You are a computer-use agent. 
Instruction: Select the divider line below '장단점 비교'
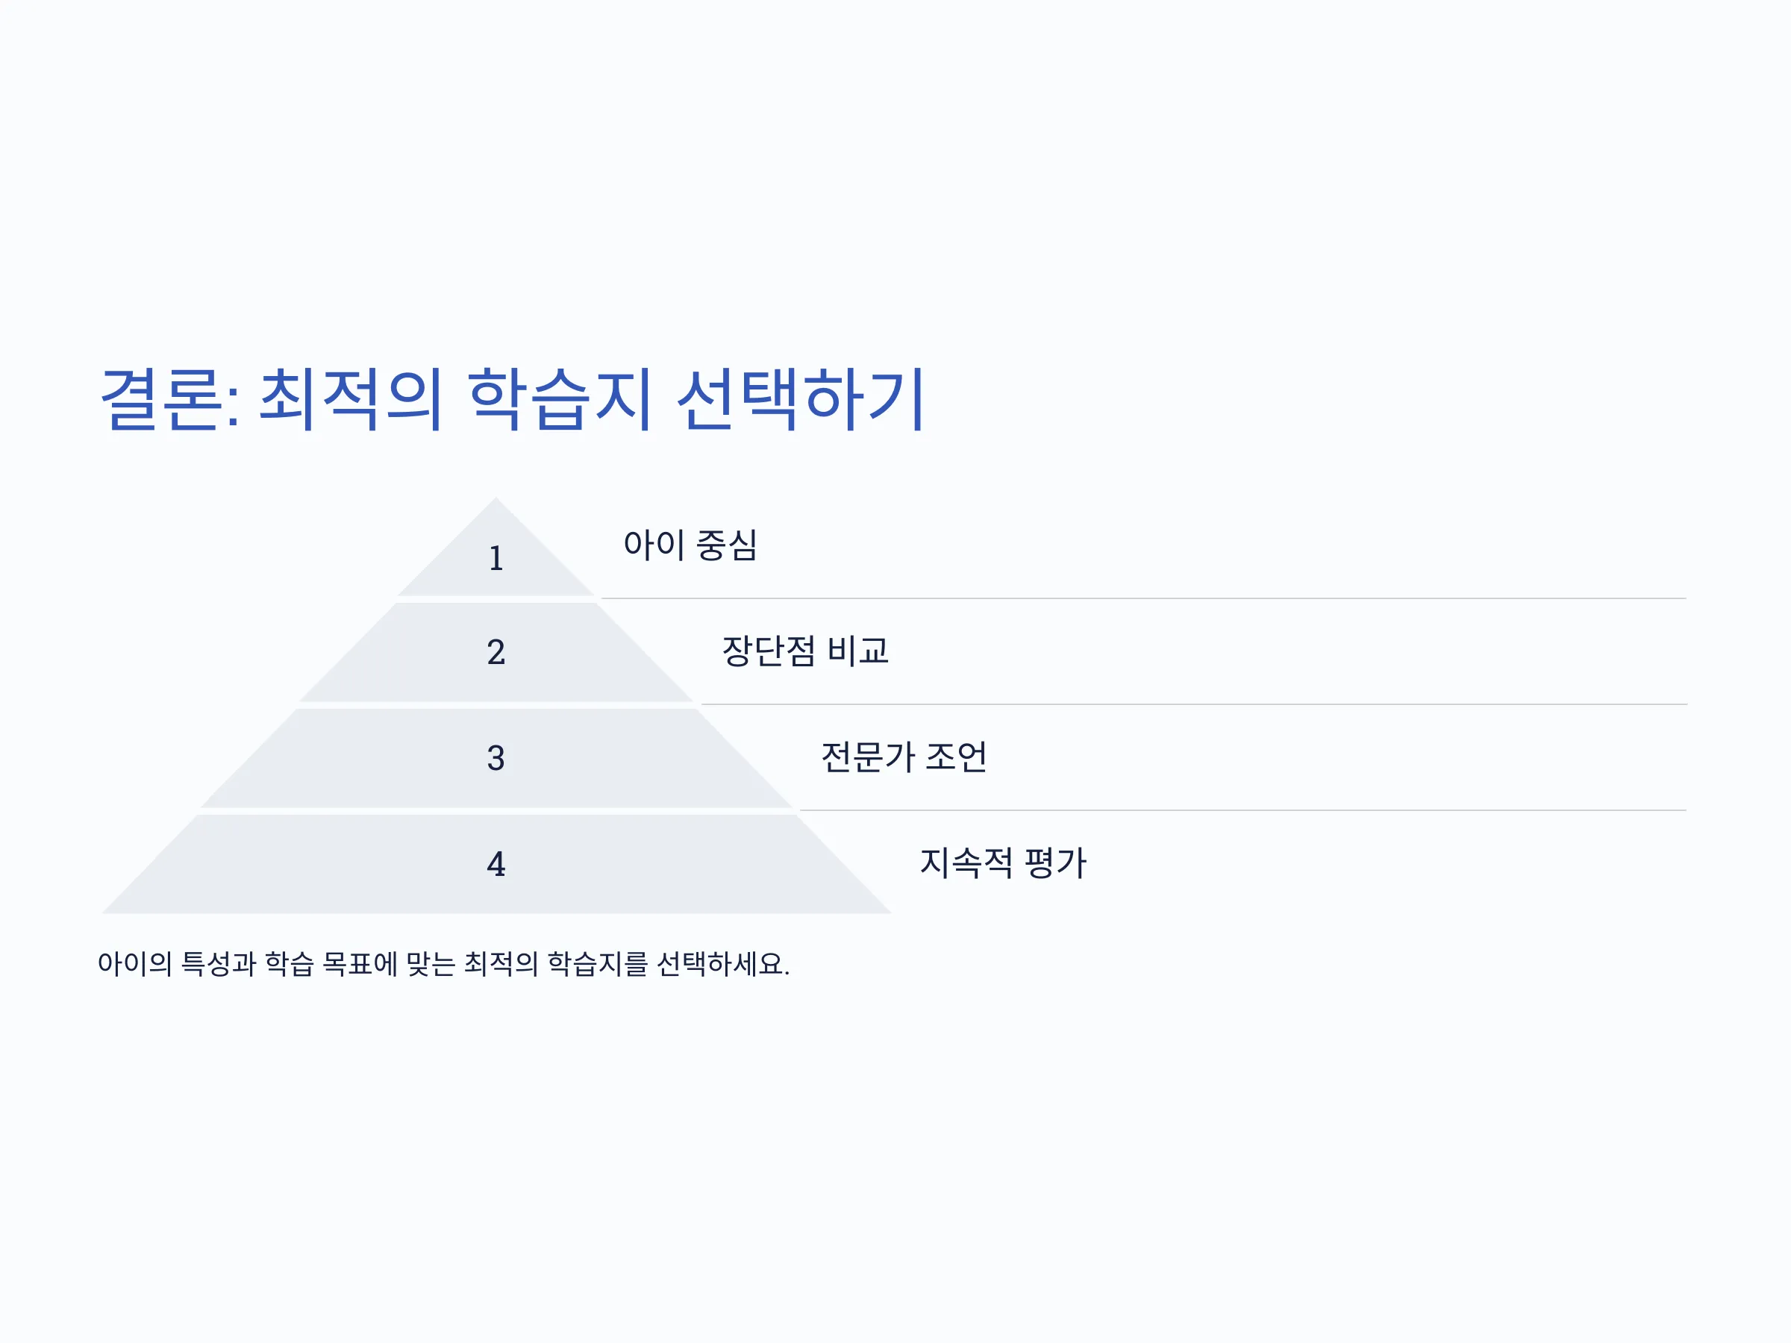point(1194,705)
